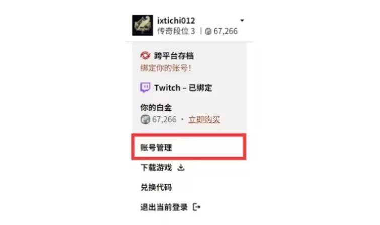The height and width of the screenshot is (225, 380).
Task: Click 传奇段位 3 rank label
Action: [176, 31]
